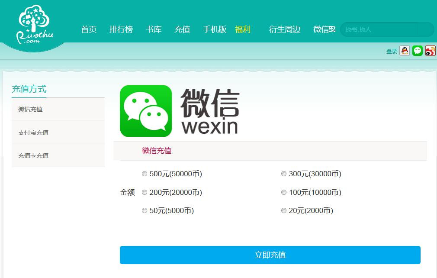The image size is (437, 278).
Task: Open the 书库 library page
Action: [x=154, y=29]
